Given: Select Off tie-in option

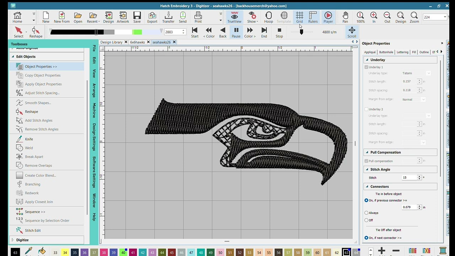Looking at the screenshot, I should pyautogui.click(x=366, y=220).
